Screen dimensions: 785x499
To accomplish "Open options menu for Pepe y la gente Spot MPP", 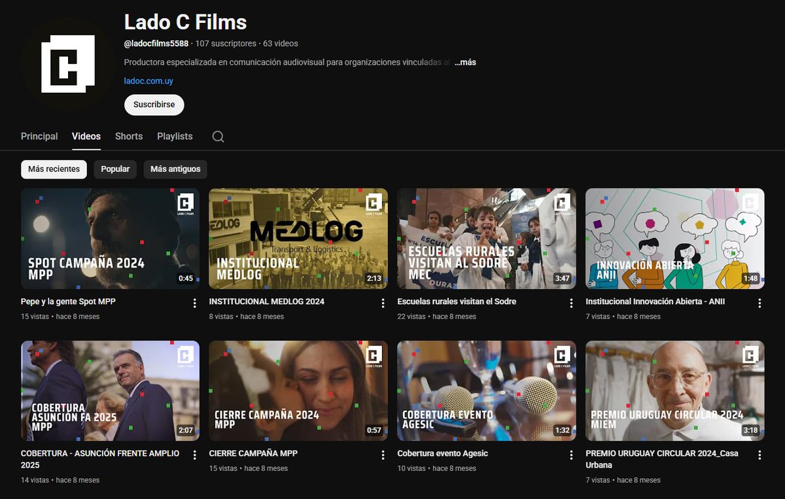I will 194,303.
